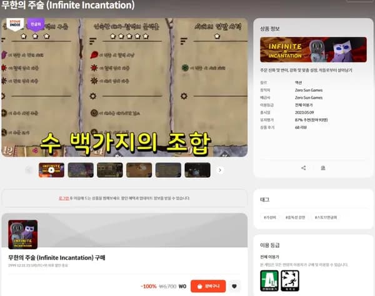Click the 이용 등급 section heading

pyautogui.click(x=270, y=245)
